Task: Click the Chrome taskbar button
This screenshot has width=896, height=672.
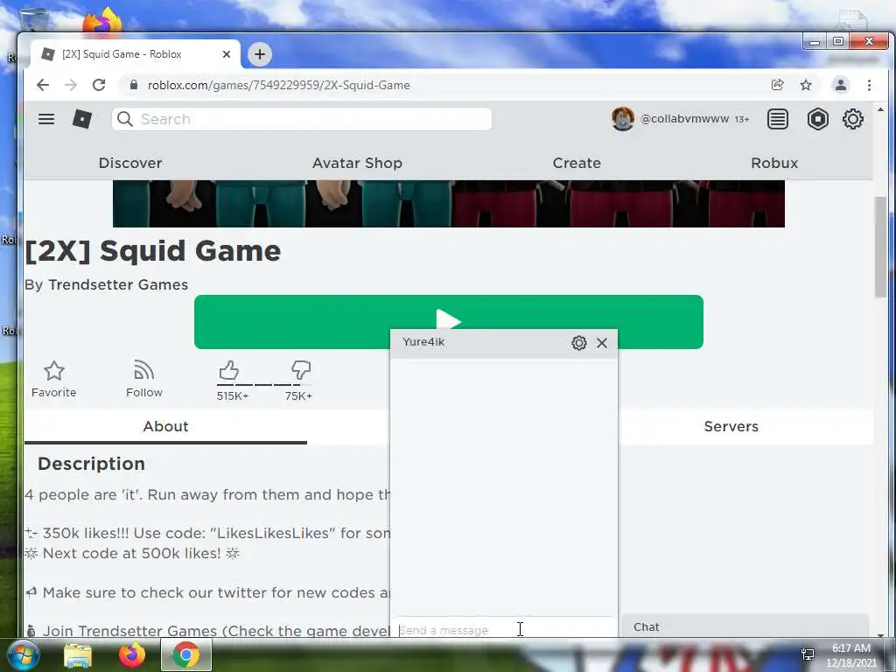Action: click(x=186, y=654)
